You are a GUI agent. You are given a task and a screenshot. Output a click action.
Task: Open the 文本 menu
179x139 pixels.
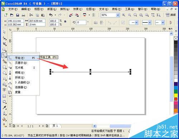103,9
